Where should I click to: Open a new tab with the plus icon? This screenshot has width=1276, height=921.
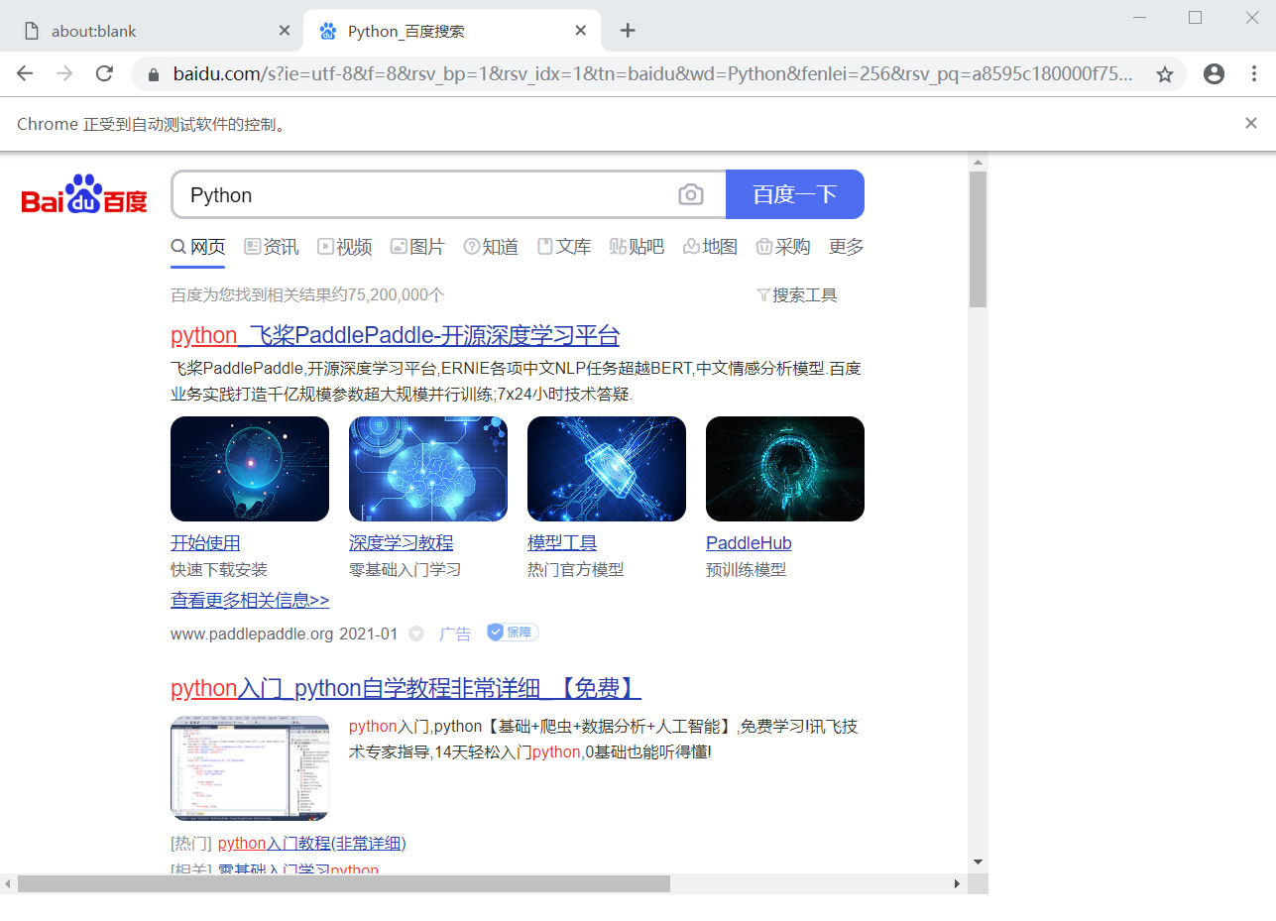pyautogui.click(x=628, y=30)
